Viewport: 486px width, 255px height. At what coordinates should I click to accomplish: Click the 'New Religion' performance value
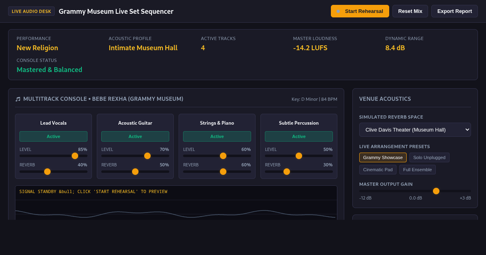tap(37, 48)
